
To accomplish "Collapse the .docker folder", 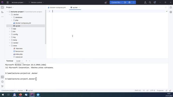I will [9, 15].
